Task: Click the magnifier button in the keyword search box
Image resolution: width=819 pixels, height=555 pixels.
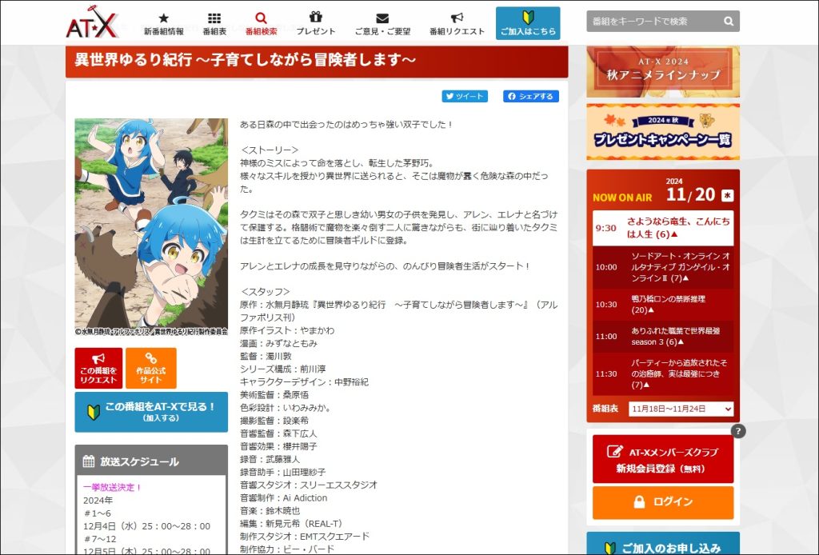Action: pos(728,22)
